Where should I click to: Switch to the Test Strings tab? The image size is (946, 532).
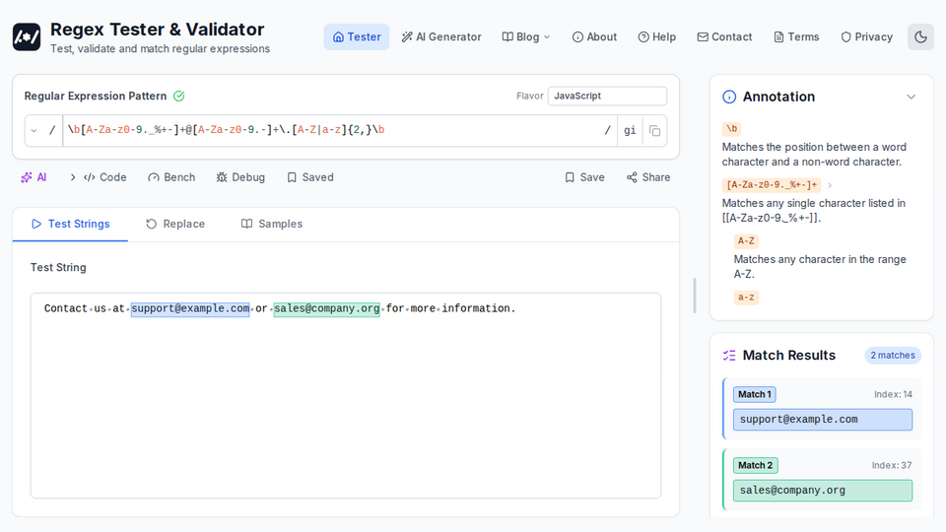click(70, 224)
